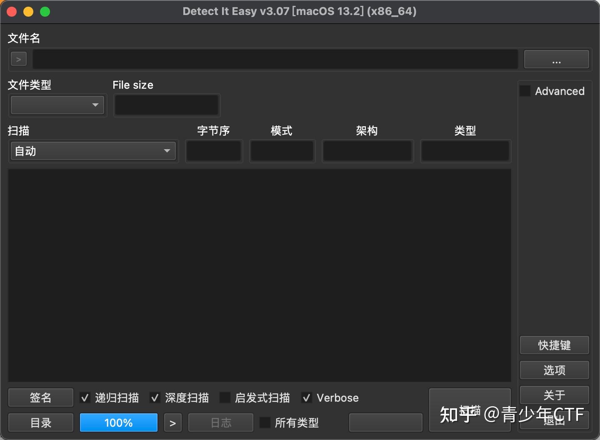Click the 目录 directory button
This screenshot has height=440, width=600.
point(41,422)
